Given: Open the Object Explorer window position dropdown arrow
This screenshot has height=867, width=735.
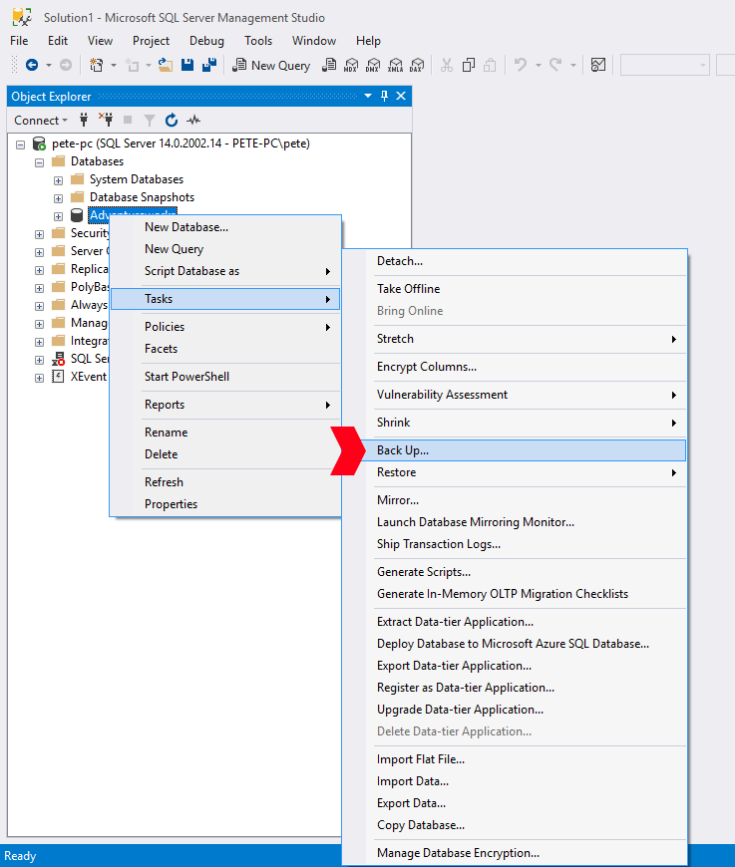Looking at the screenshot, I should click(x=368, y=97).
